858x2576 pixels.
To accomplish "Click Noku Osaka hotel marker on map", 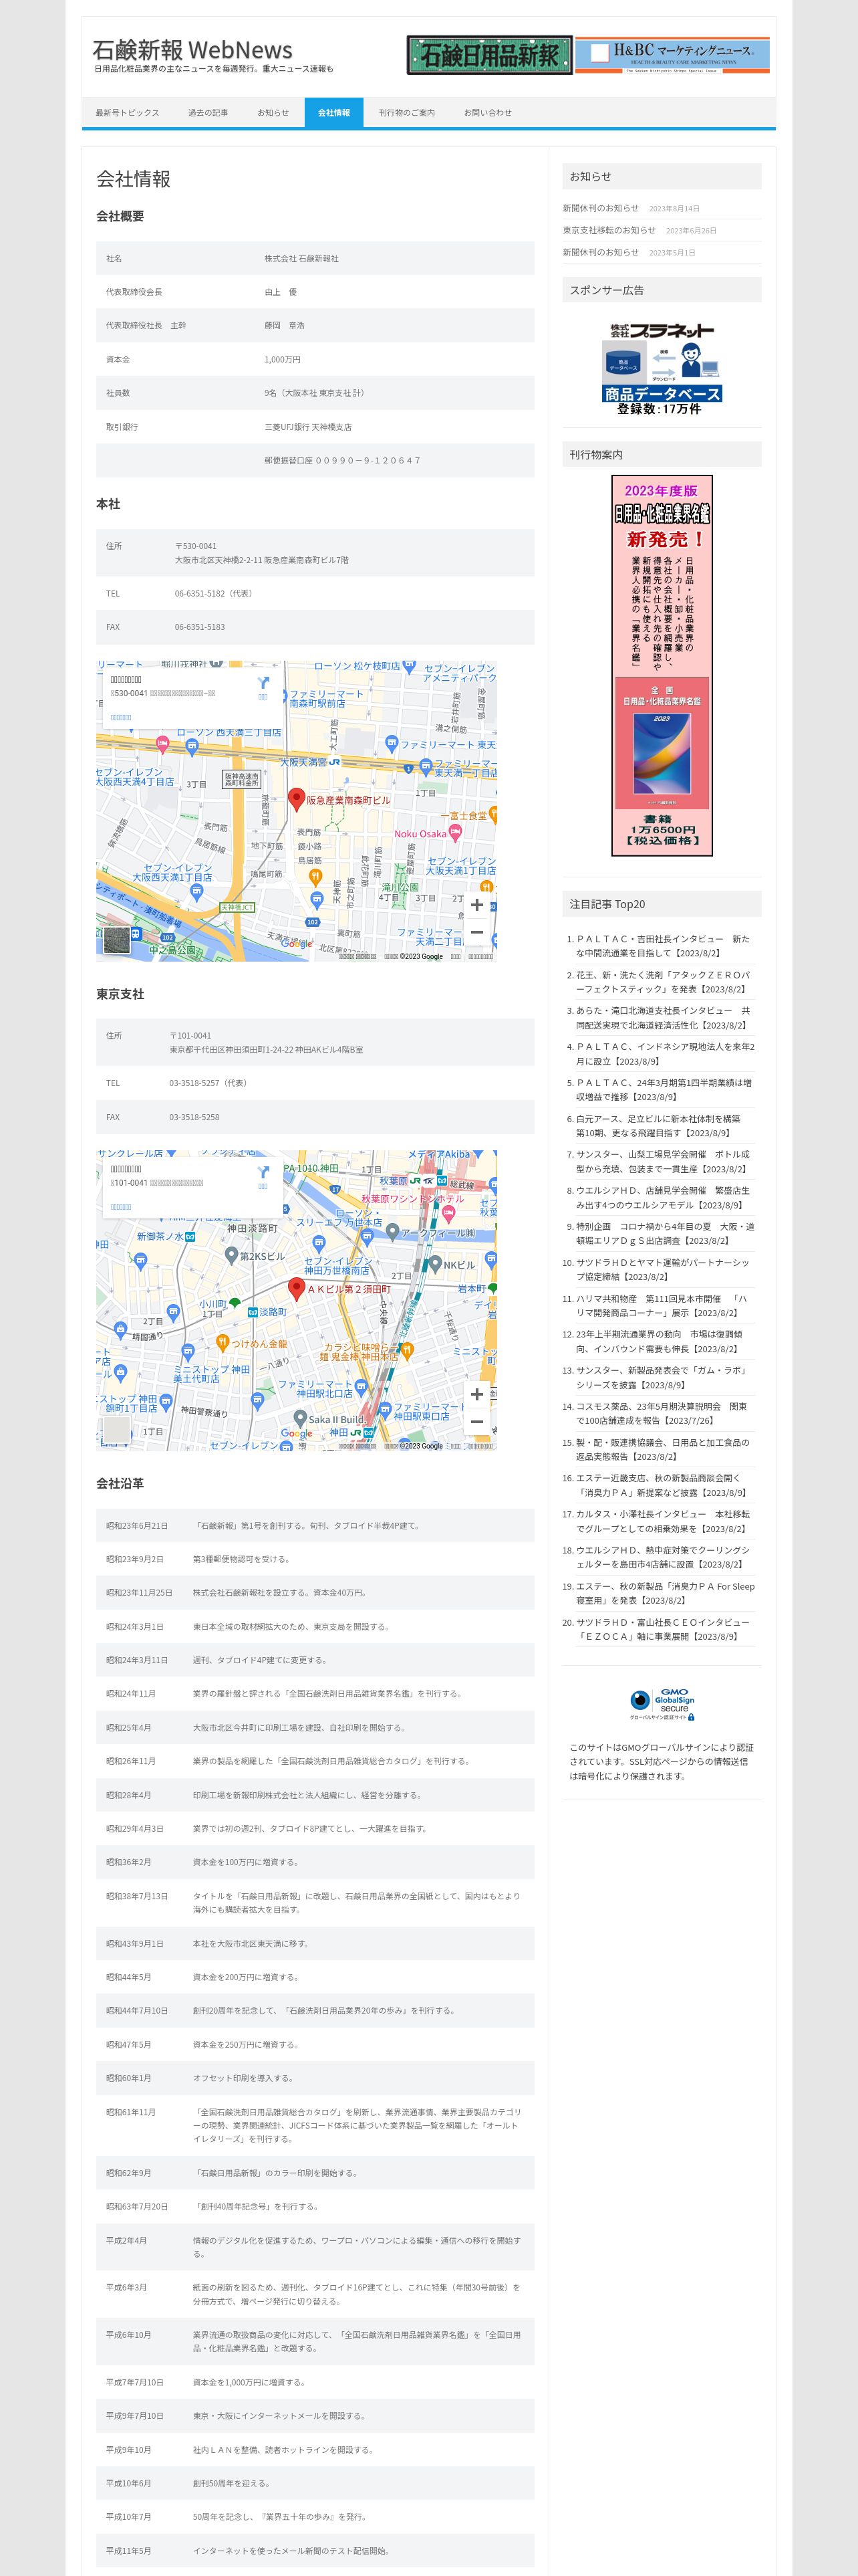I will [454, 833].
